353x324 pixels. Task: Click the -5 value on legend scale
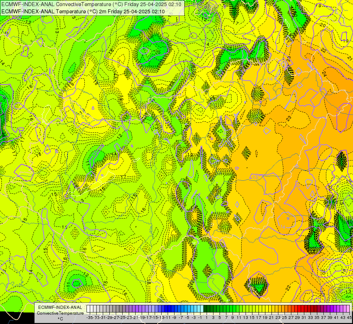tap(187, 318)
